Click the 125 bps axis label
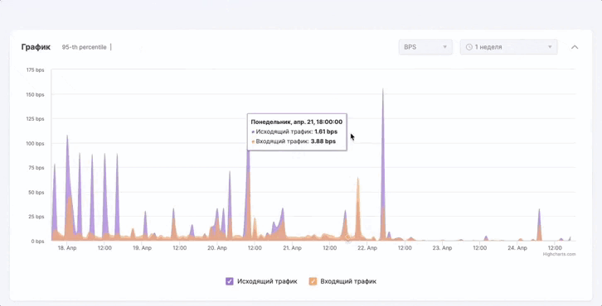 [x=36, y=119]
